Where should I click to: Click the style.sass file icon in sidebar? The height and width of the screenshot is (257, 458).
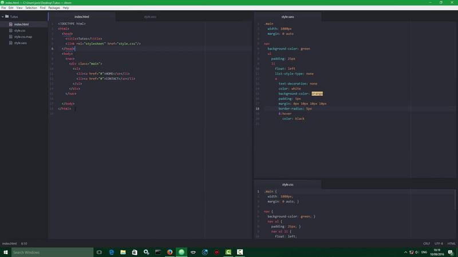pos(11,43)
